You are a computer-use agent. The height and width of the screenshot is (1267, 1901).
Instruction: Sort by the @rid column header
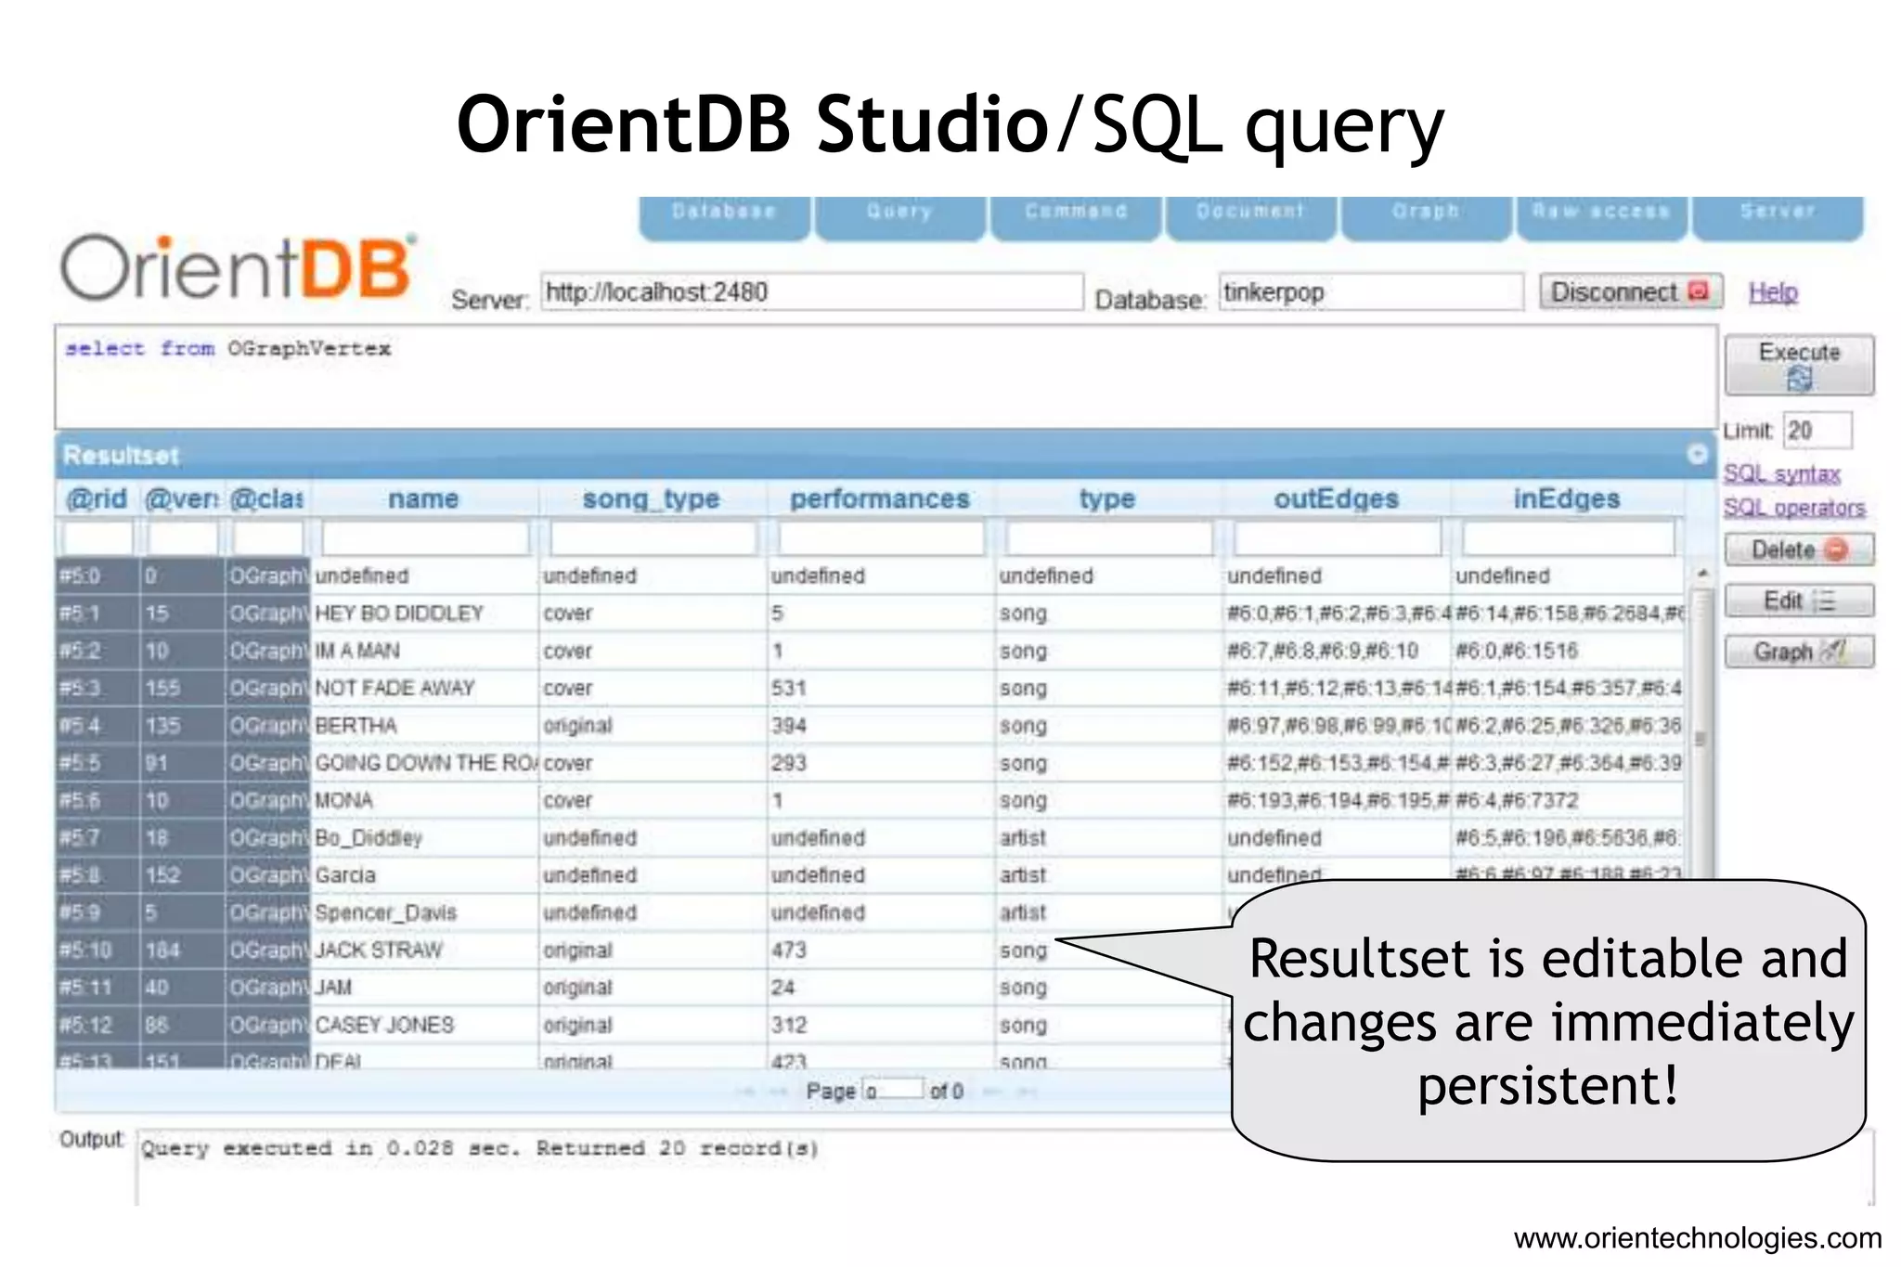point(97,498)
